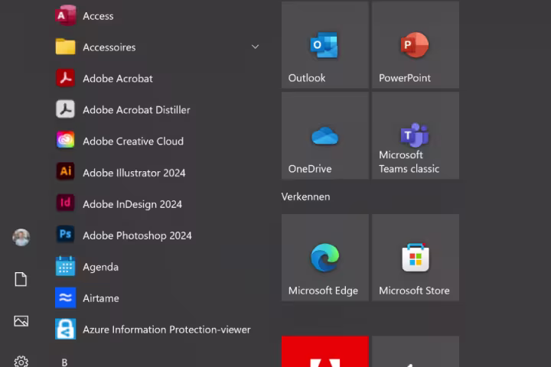Open Settings via the gear icon
The height and width of the screenshot is (367, 551).
(x=21, y=362)
